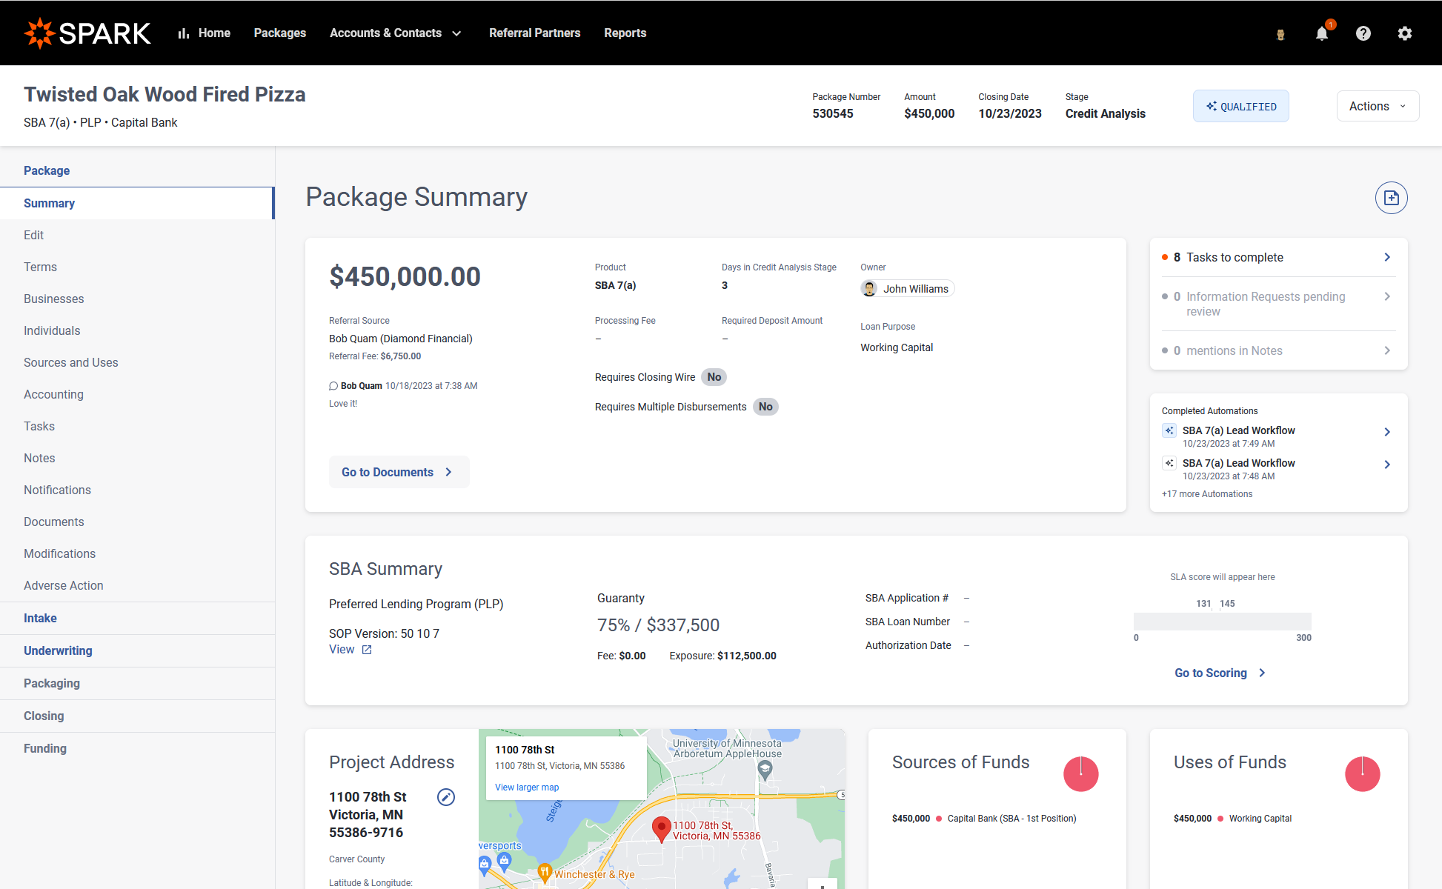Screen dimensions: 1442x889
Task: Click the first SBA 7(a) Lead Workflow automation icon
Action: [1169, 430]
